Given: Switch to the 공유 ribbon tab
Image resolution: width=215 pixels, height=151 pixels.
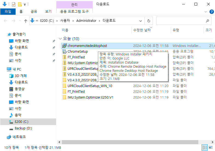Looking at the screenshot, I should 34,11.
